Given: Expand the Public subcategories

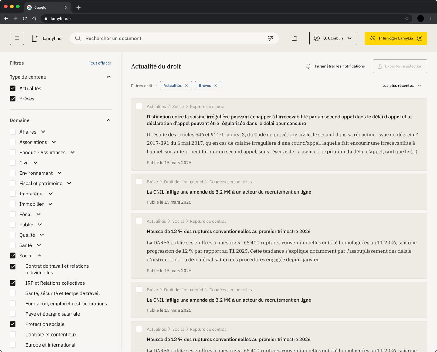Looking at the screenshot, I should [40, 225].
